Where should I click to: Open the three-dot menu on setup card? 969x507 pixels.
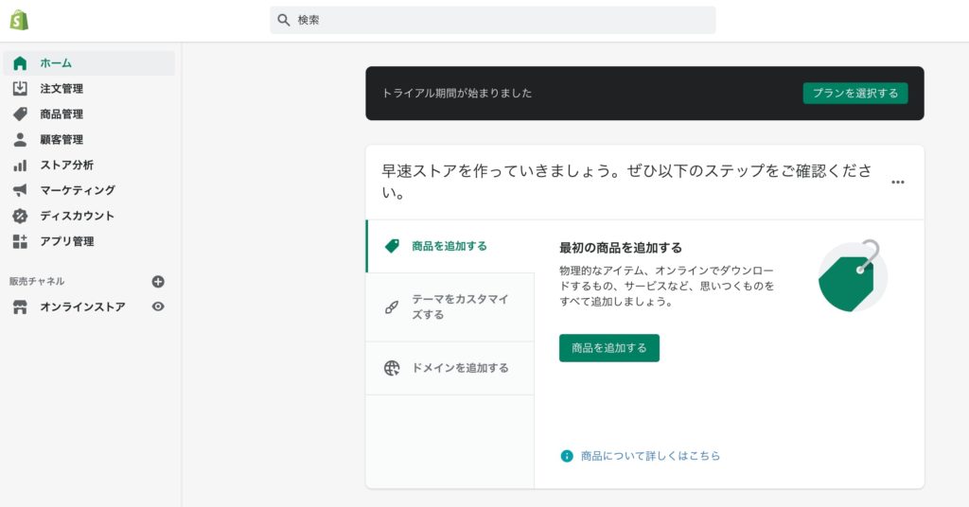coord(897,183)
